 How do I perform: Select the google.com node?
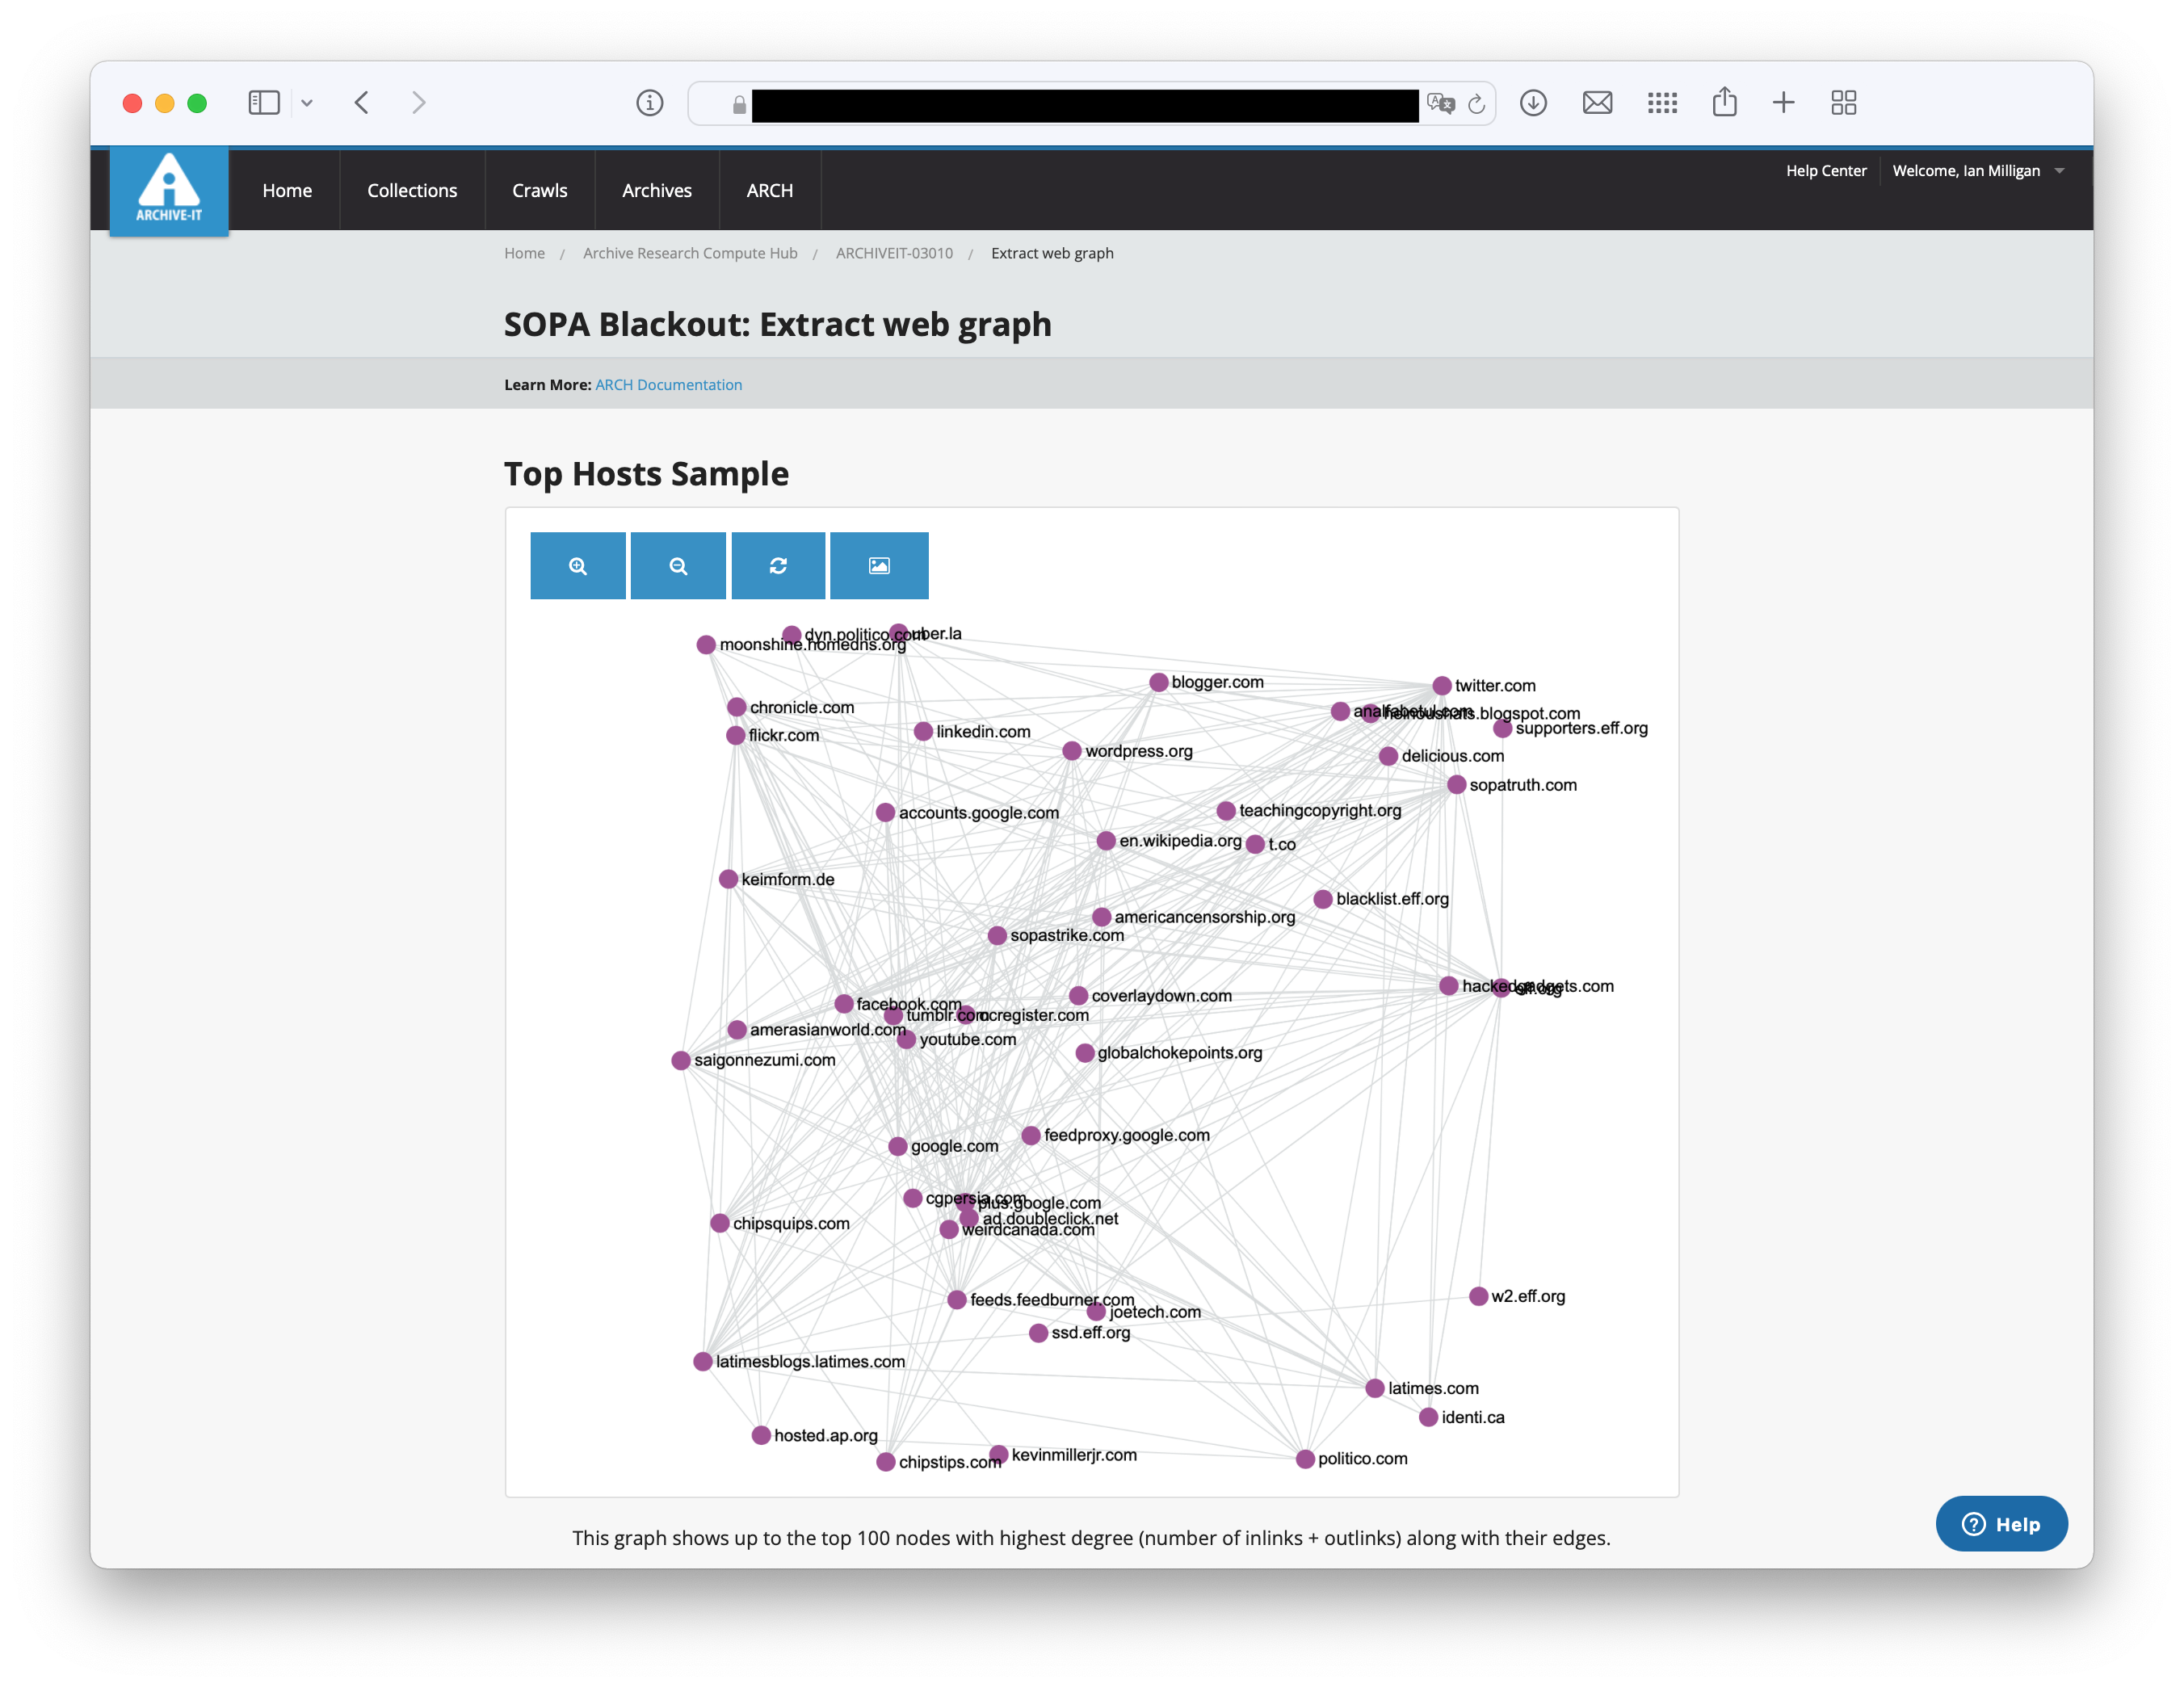point(897,1146)
